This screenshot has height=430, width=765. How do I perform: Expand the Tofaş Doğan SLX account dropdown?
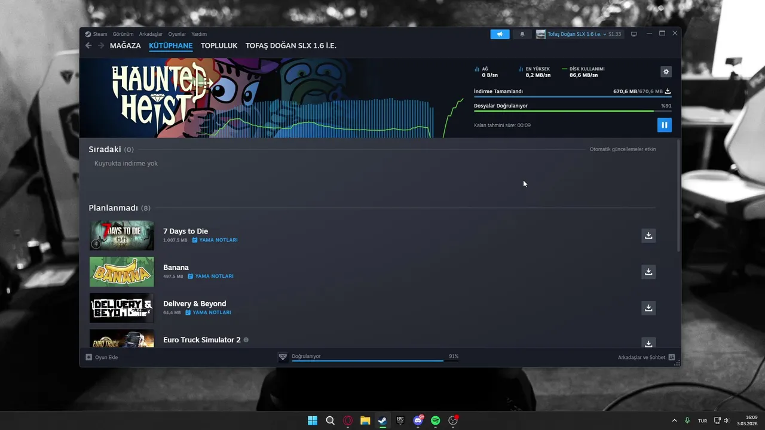[x=577, y=34]
